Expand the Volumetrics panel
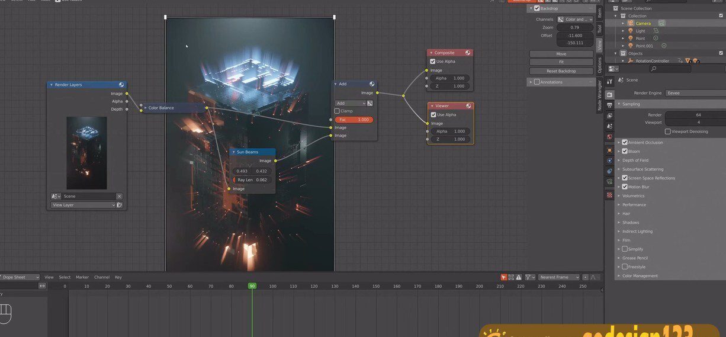 (x=633, y=196)
